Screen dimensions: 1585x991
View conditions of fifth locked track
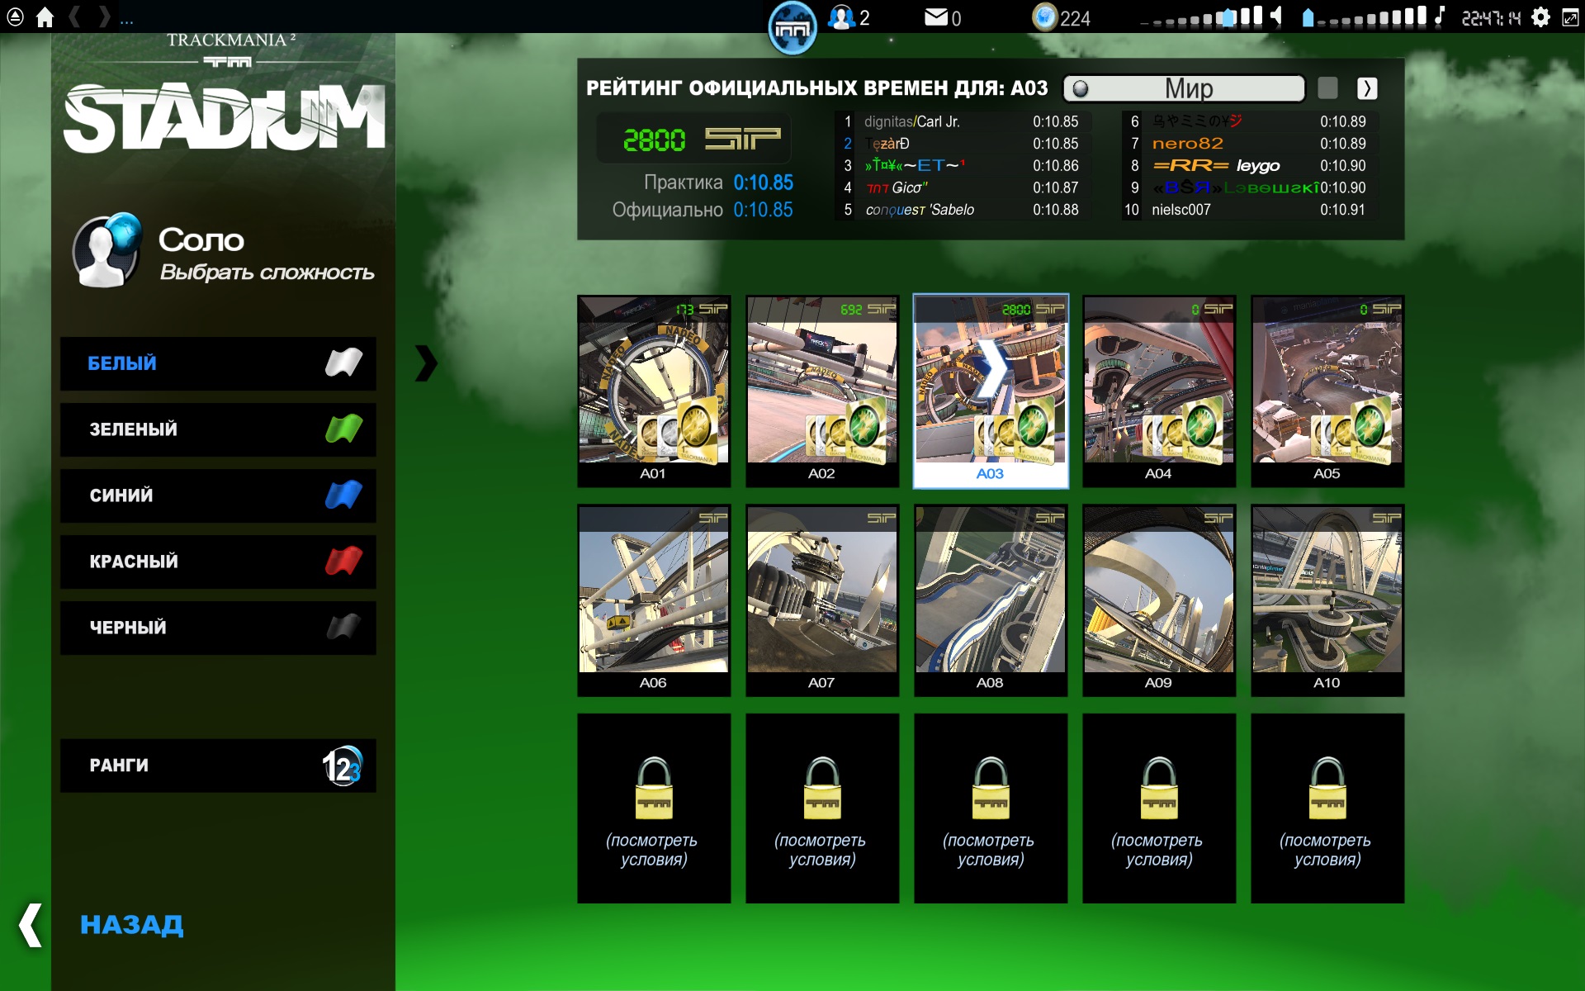(x=1327, y=808)
